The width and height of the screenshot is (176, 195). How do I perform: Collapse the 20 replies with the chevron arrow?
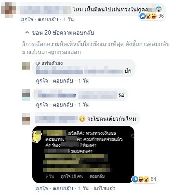[x=27, y=33]
